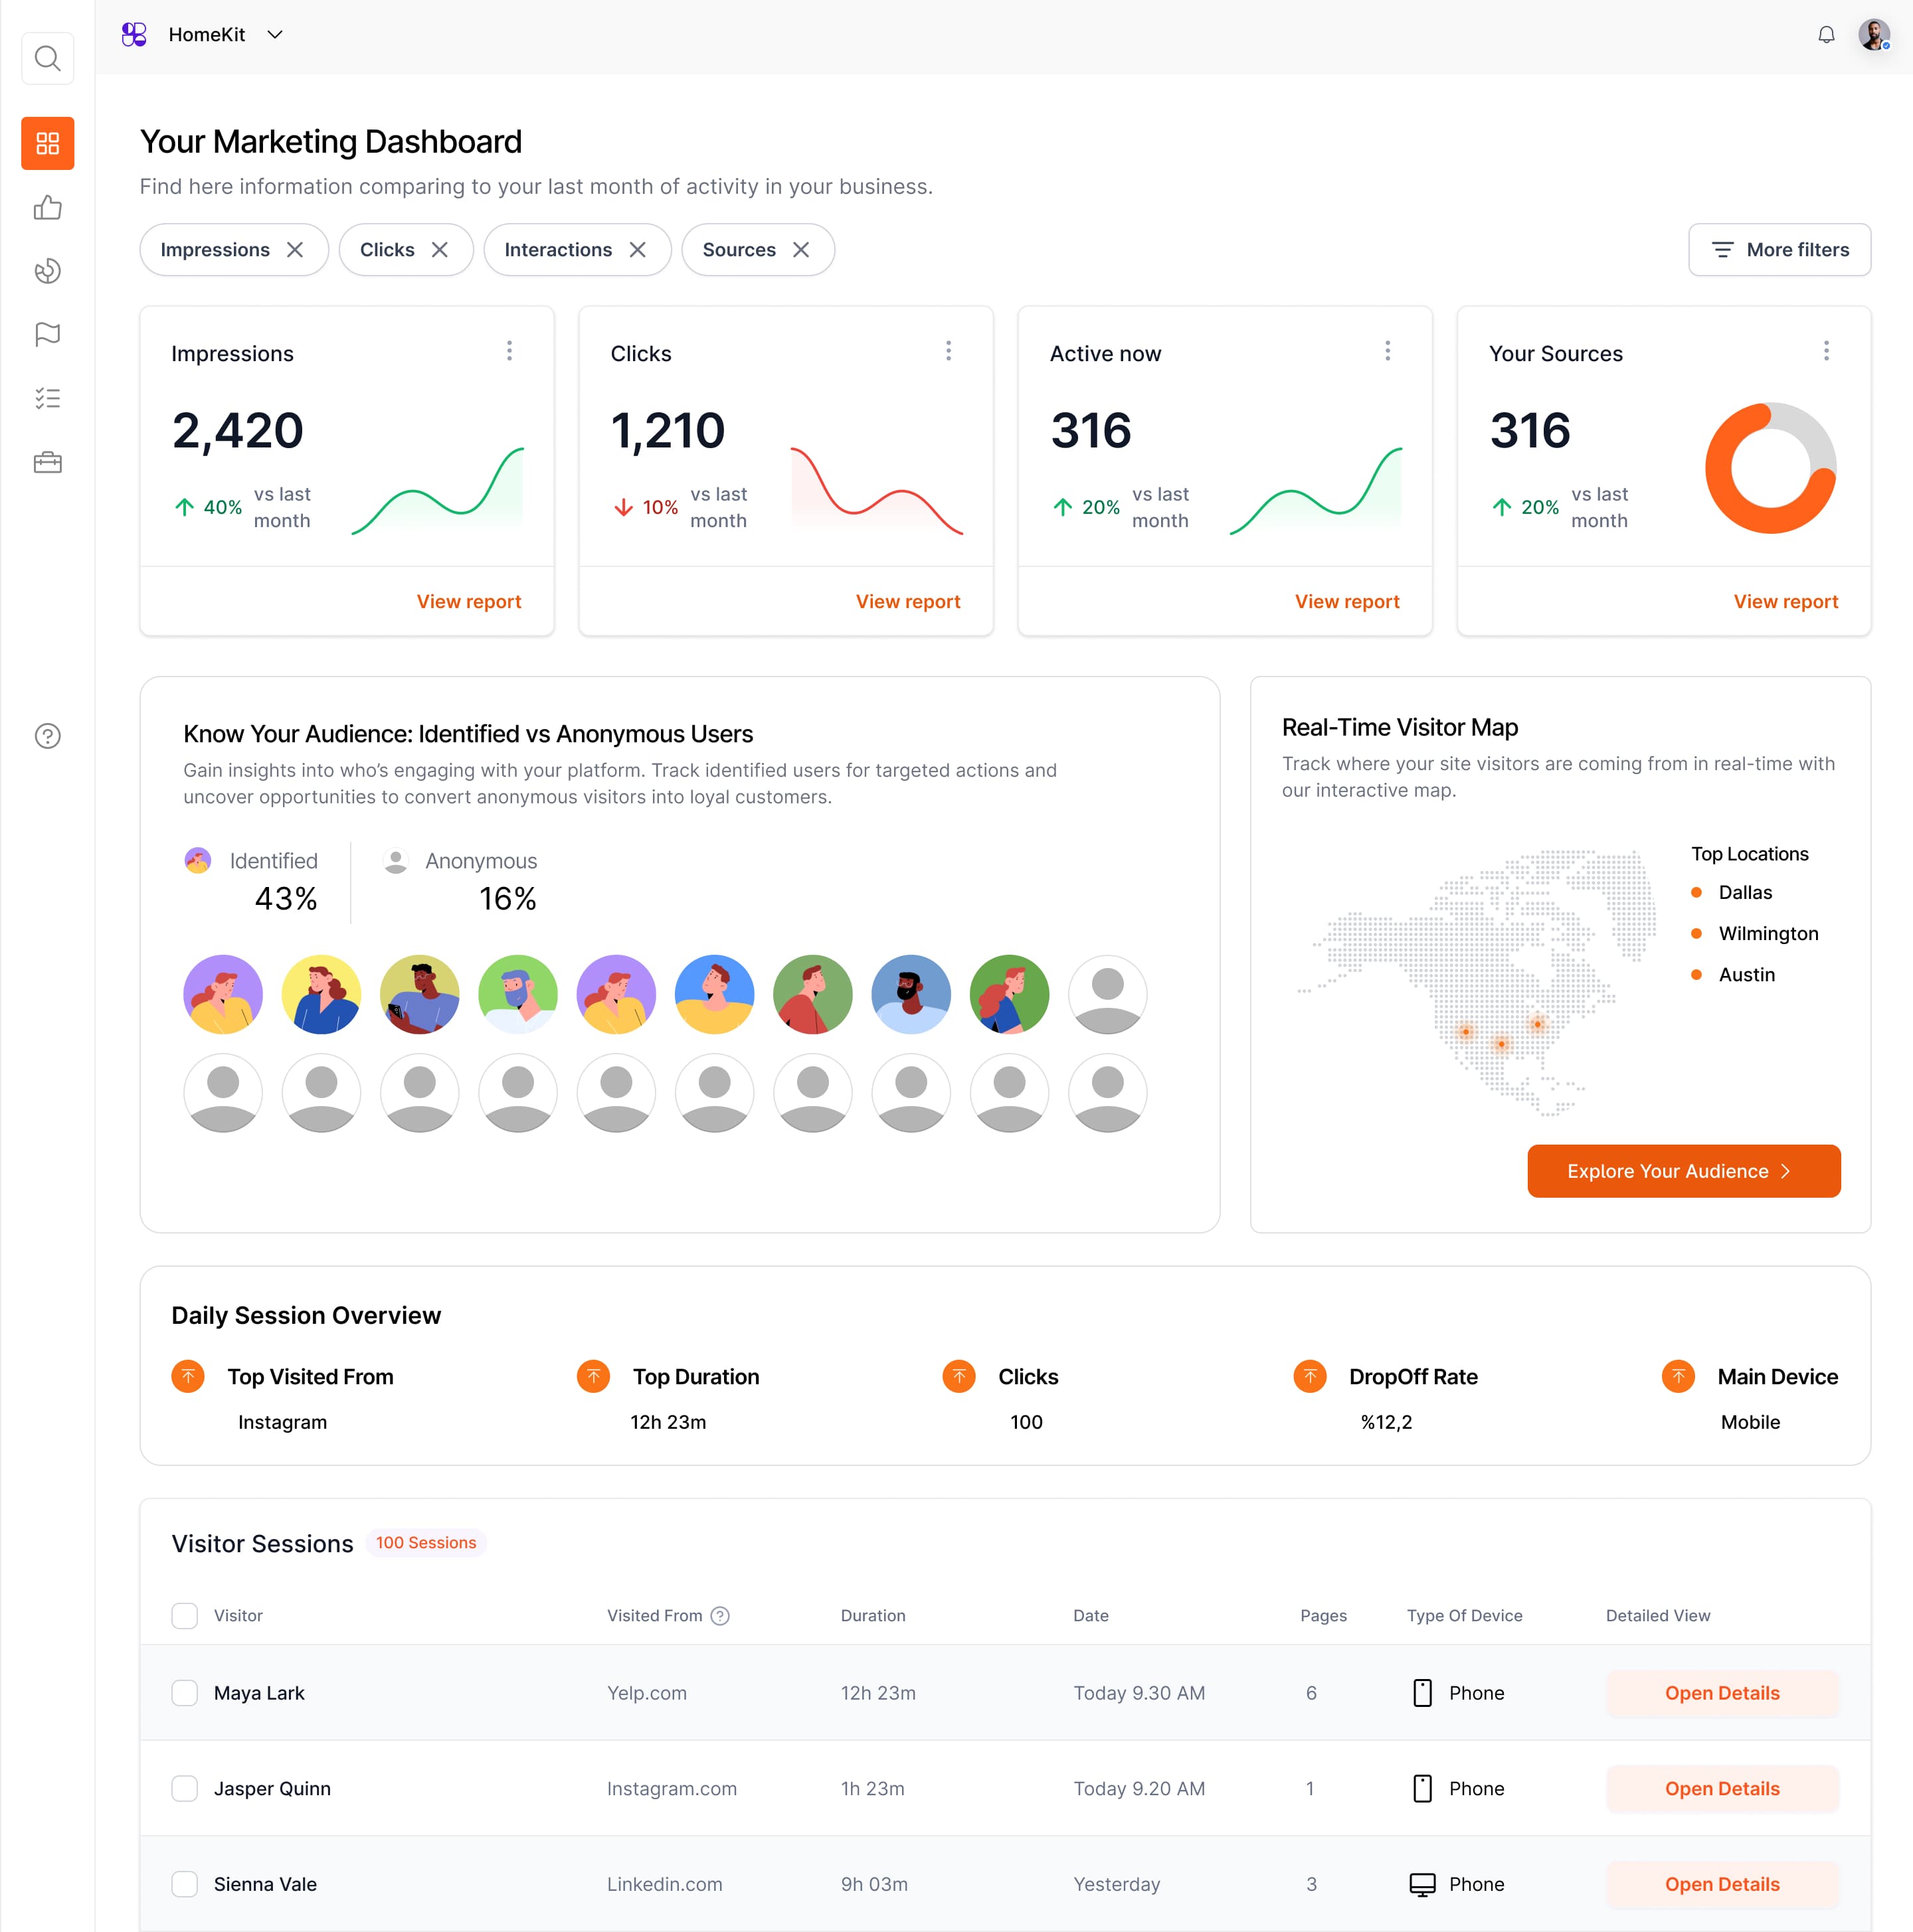
Task: Check the Maya Lark row checkbox
Action: [x=184, y=1693]
